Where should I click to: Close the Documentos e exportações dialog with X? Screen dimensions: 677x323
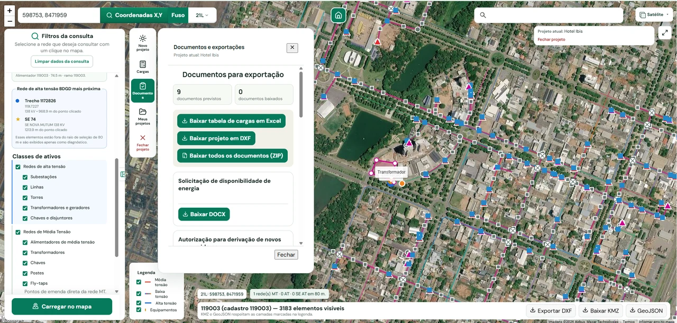[x=292, y=48]
